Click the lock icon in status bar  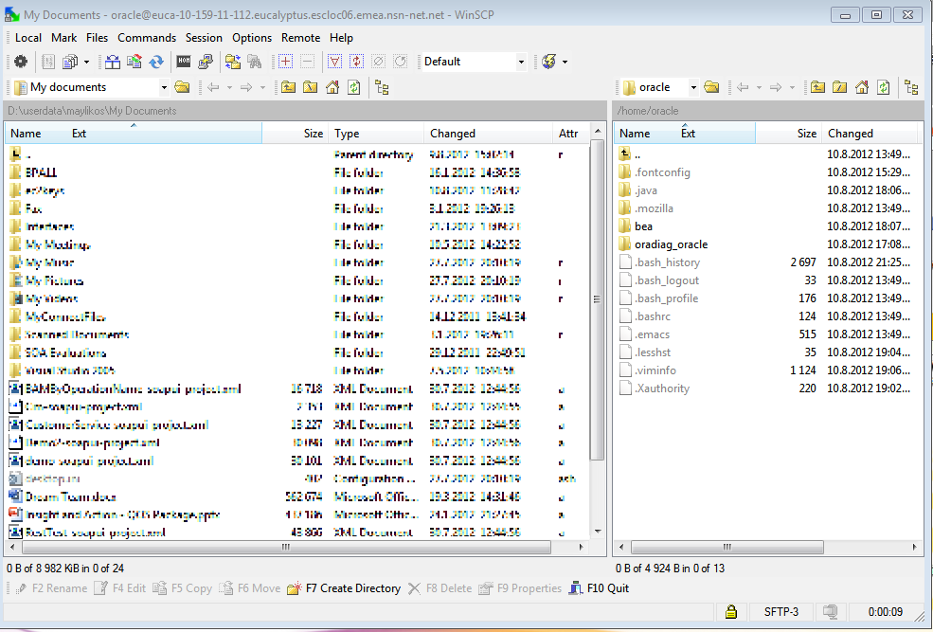730,612
